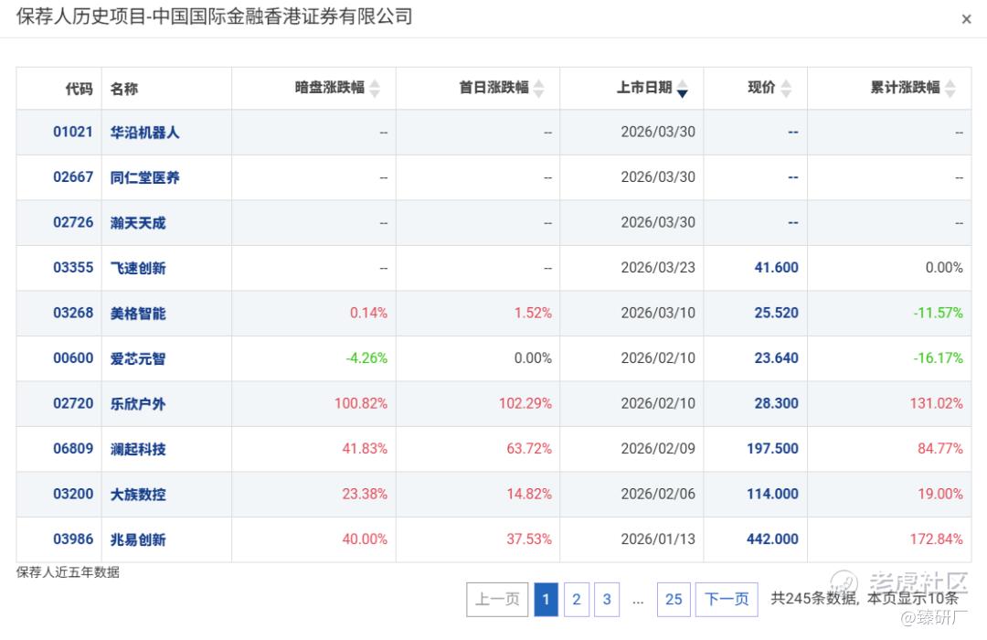Image resolution: width=987 pixels, height=640 pixels.
Task: Sort by 上市日期 column arrows
Action: [683, 88]
